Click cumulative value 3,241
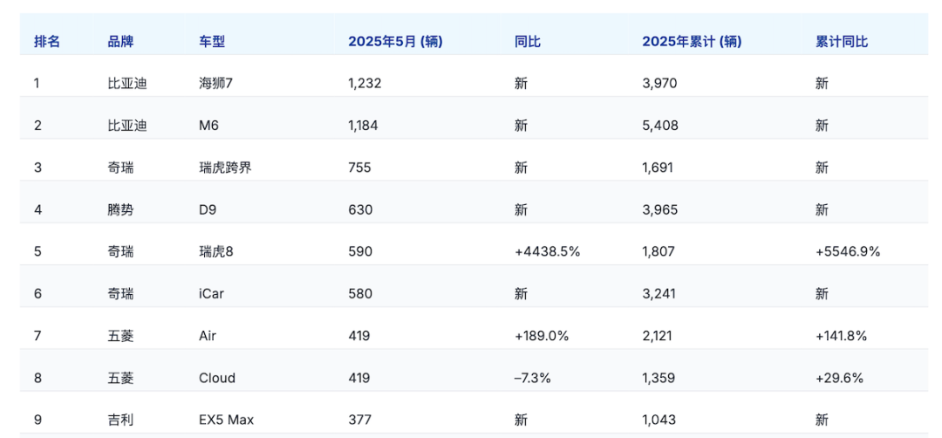The image size is (942, 438). pyautogui.click(x=659, y=294)
